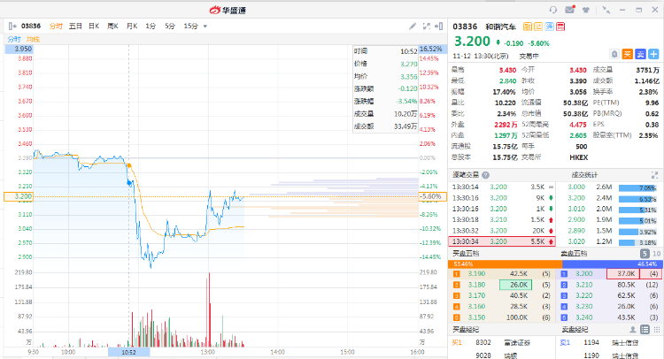Screen dimensions: 664x359
Task: Toggle order book to 10 levels
Action: click(656, 254)
